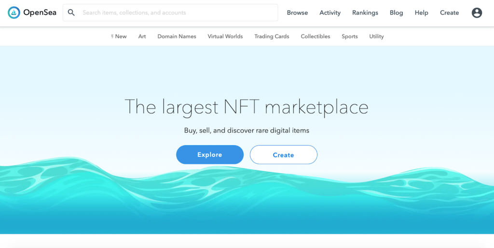
Task: Choose the Virtual Worlds category
Action: tap(225, 36)
